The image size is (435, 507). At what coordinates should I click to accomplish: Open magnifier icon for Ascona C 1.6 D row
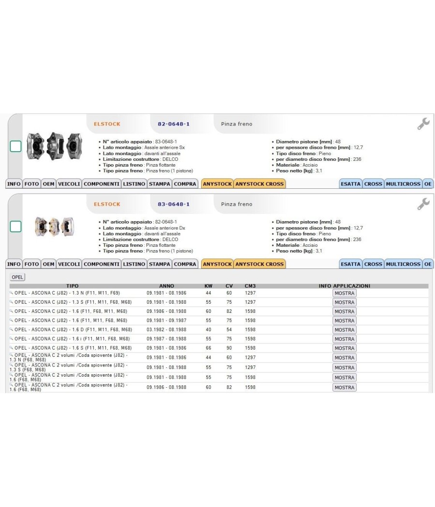[x=11, y=329]
